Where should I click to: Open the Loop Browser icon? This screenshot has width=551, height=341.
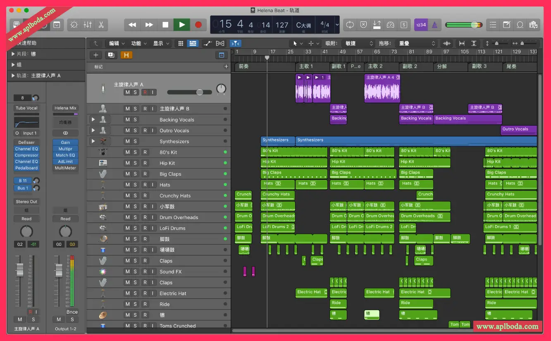pyautogui.click(x=520, y=25)
